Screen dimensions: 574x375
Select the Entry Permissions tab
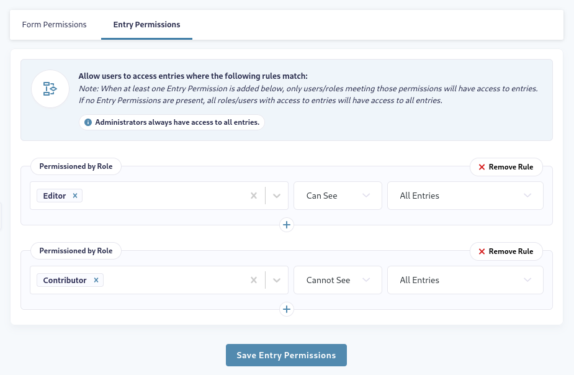coord(147,25)
